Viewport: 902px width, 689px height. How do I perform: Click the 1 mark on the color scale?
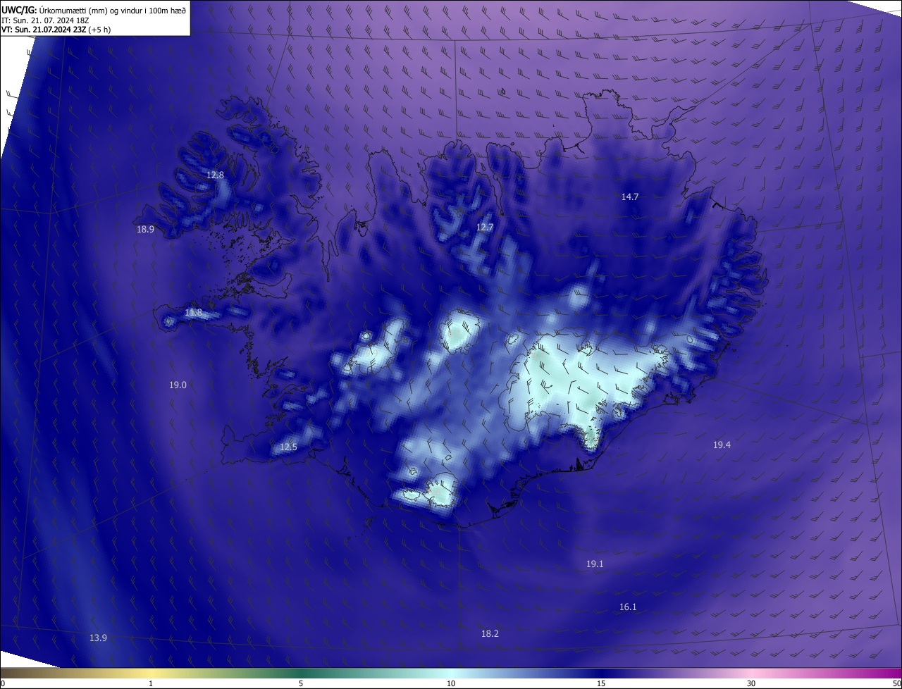pos(151,683)
